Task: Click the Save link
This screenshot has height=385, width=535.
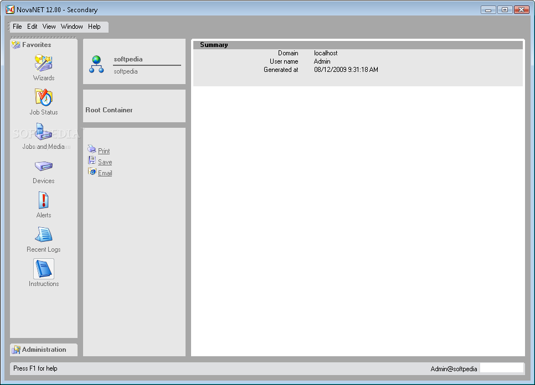Action: pos(105,162)
